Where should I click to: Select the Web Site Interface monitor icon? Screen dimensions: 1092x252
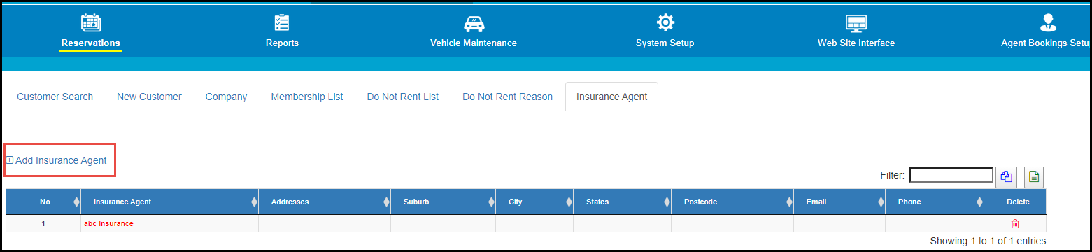point(856,22)
